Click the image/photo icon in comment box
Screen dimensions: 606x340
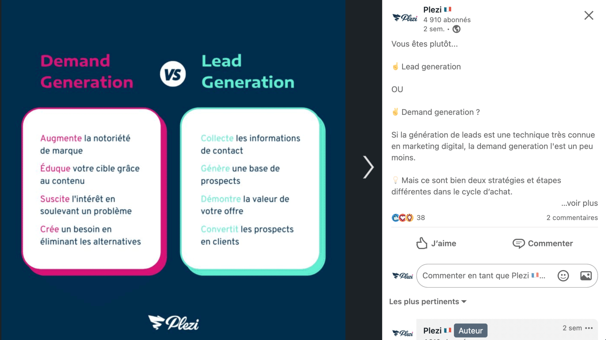(586, 275)
